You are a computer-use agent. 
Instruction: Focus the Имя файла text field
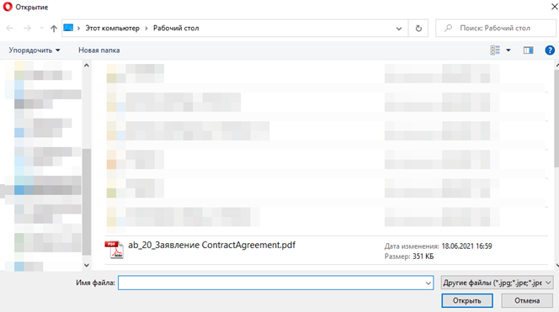pos(275,283)
